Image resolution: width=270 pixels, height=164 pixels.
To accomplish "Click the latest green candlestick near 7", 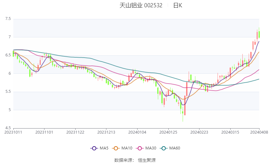I will pos(259,34).
